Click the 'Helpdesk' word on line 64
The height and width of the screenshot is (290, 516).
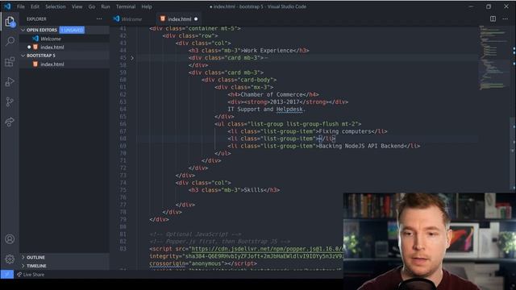tap(289, 110)
